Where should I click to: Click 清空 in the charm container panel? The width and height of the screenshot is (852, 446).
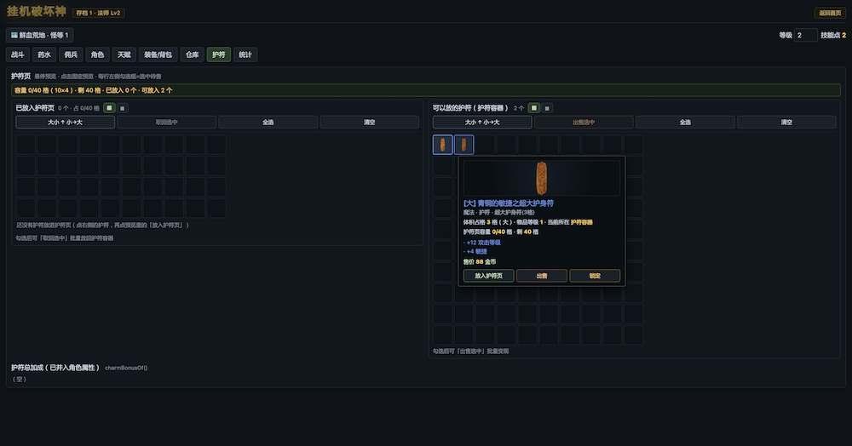(786, 122)
